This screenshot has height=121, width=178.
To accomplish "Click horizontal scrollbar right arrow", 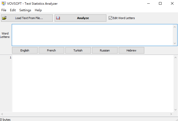I will (x=171, y=114).
